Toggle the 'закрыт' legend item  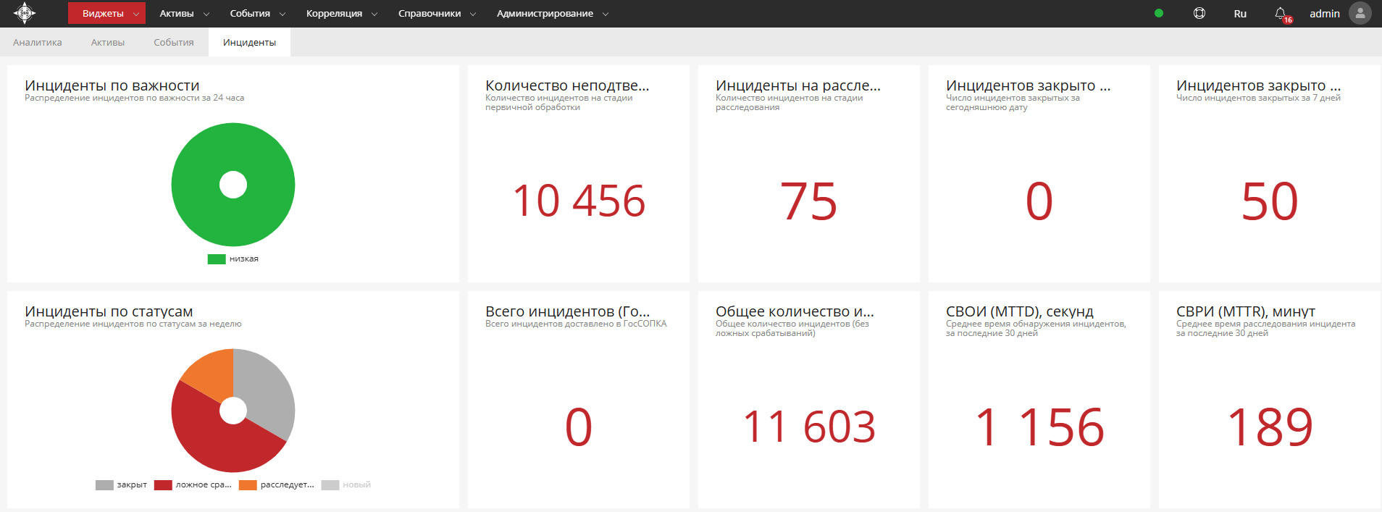pyautogui.click(x=122, y=485)
